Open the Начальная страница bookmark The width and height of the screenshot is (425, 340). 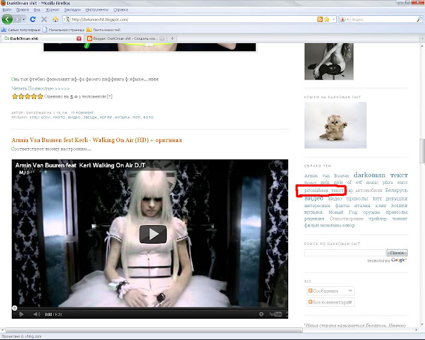64,30
